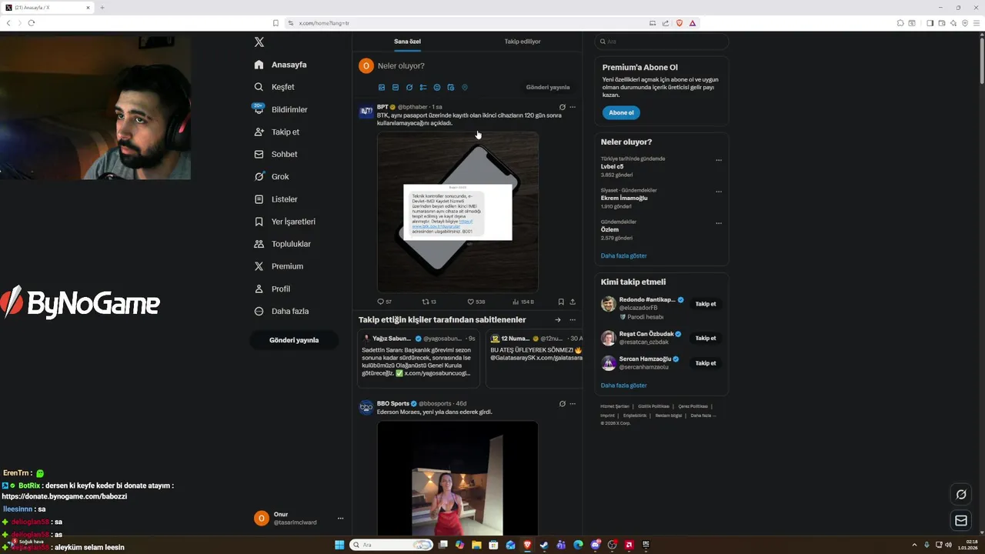Open the browser extensions puzzle icon

pyautogui.click(x=900, y=23)
